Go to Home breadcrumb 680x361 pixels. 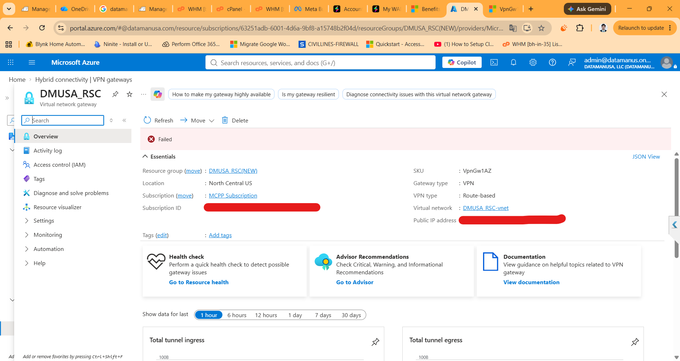[17, 80]
